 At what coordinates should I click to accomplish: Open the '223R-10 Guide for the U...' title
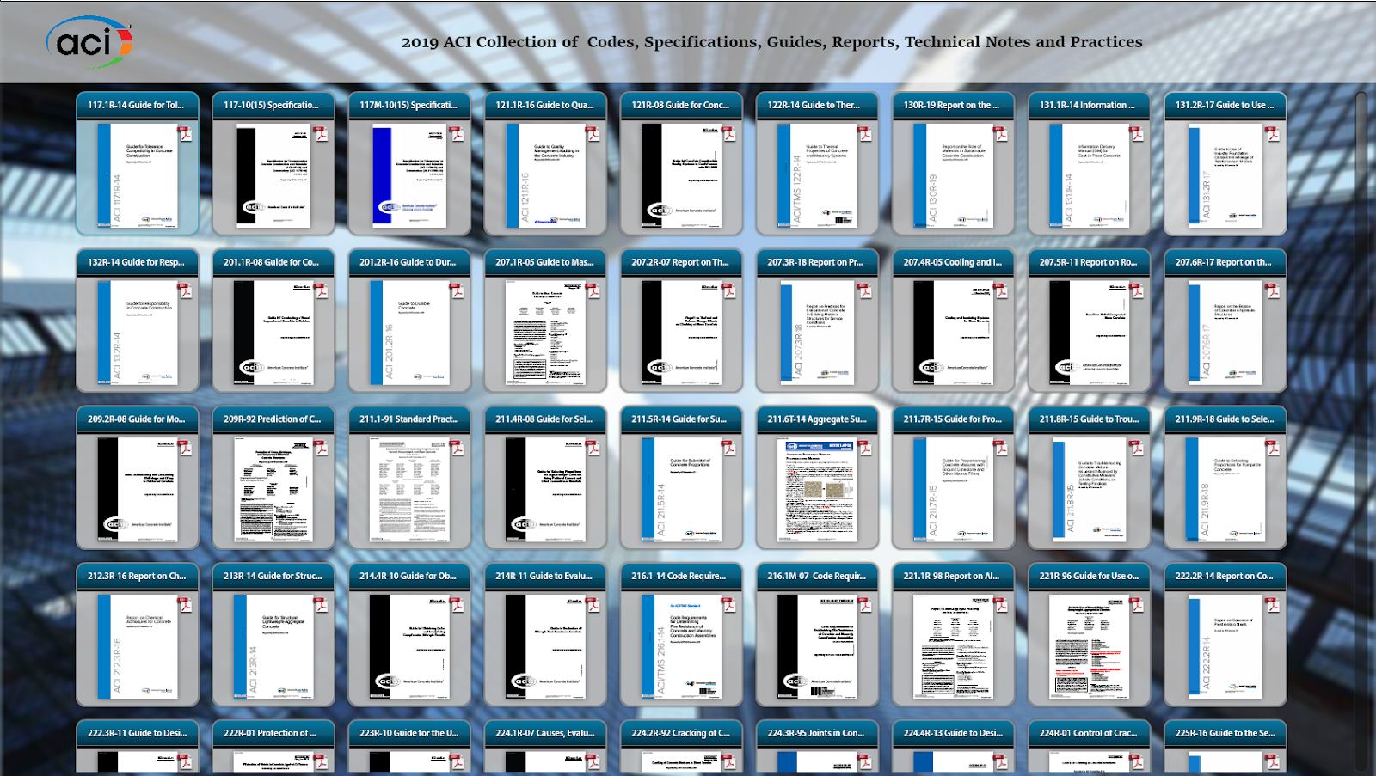click(408, 733)
